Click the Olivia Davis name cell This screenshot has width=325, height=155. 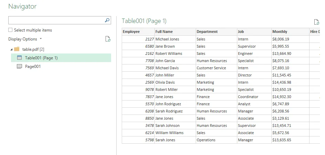pyautogui.click(x=175, y=82)
